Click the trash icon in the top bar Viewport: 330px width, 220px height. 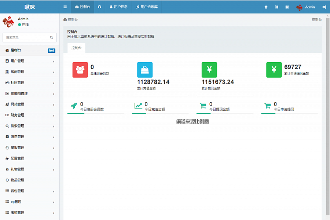click(x=266, y=7)
